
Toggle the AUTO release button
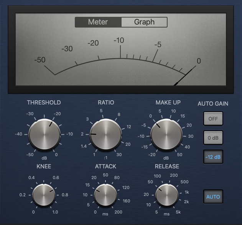(x=213, y=197)
